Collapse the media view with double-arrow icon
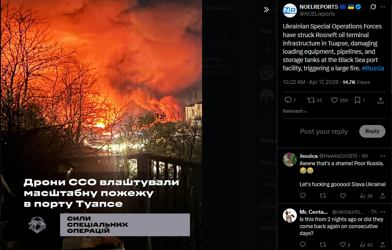Image resolution: width=392 pixels, height=250 pixels. click(266, 10)
